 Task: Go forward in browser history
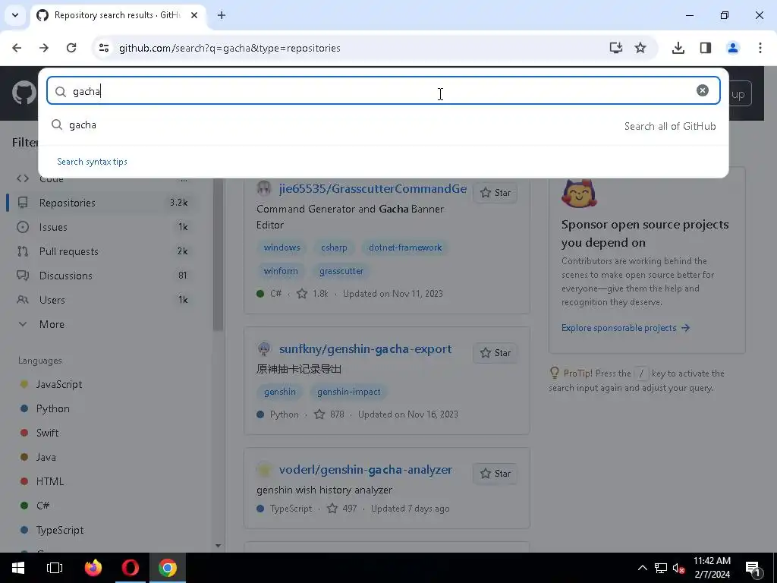pos(44,48)
